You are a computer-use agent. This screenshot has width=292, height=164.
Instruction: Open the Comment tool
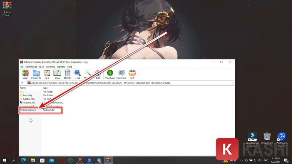[x=122, y=75]
